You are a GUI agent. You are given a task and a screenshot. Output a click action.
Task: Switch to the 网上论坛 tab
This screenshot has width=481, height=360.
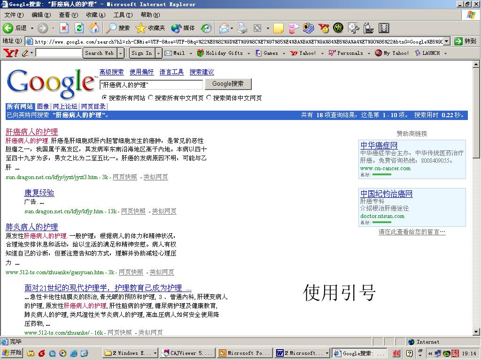[65, 106]
